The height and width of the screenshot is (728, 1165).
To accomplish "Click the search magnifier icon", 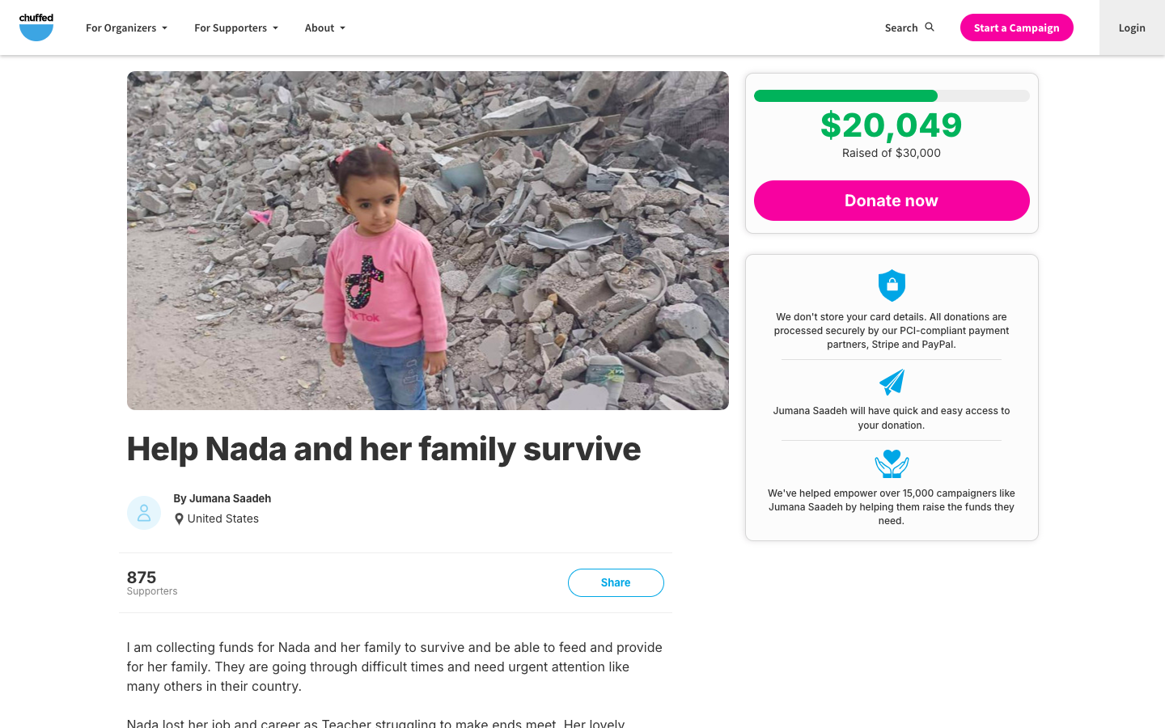I will 930,28.
